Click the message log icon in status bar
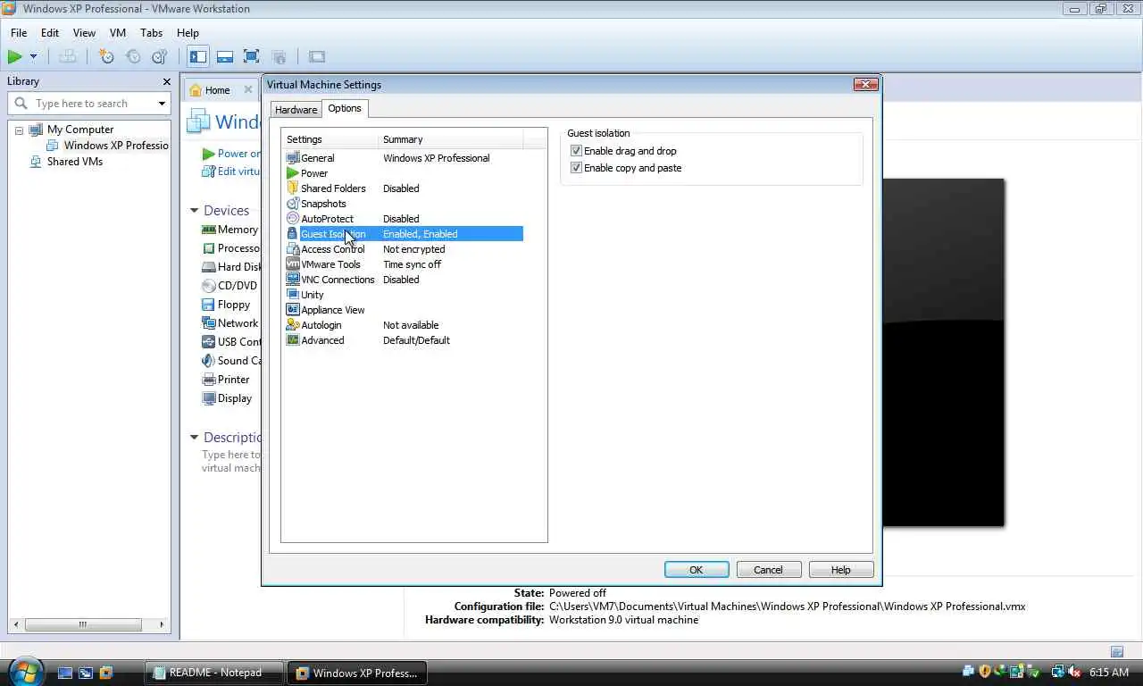 click(x=1117, y=652)
